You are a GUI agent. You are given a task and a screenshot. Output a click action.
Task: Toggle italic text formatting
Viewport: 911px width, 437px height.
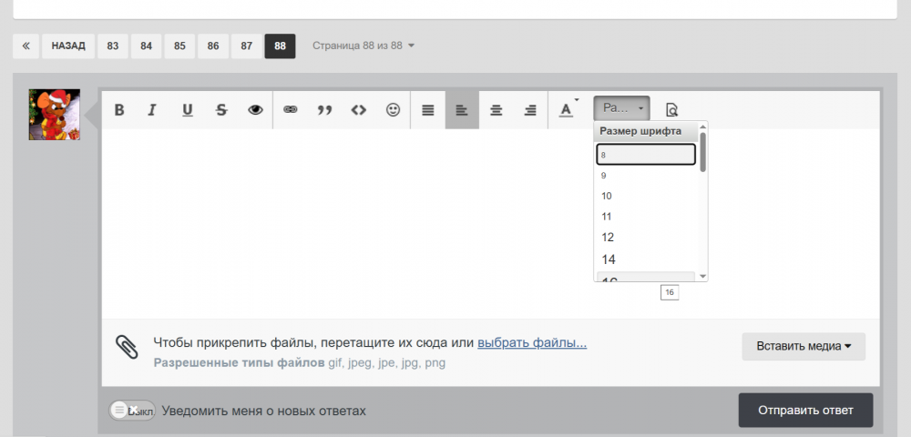point(152,109)
